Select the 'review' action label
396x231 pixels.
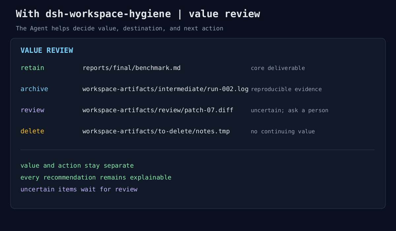point(32,110)
